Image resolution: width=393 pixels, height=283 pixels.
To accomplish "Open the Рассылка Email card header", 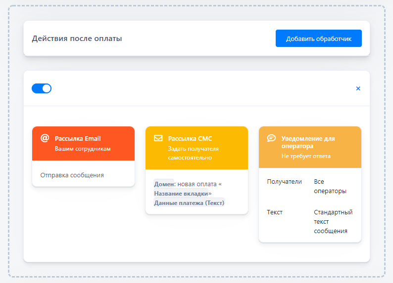I will point(84,144).
